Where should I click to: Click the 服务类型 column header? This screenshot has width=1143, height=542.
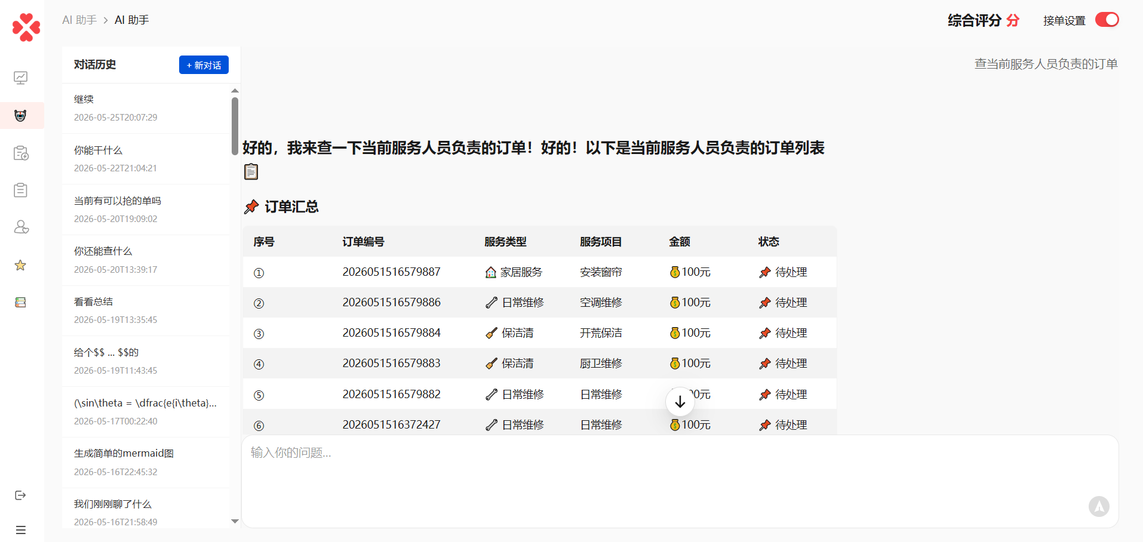click(x=505, y=242)
